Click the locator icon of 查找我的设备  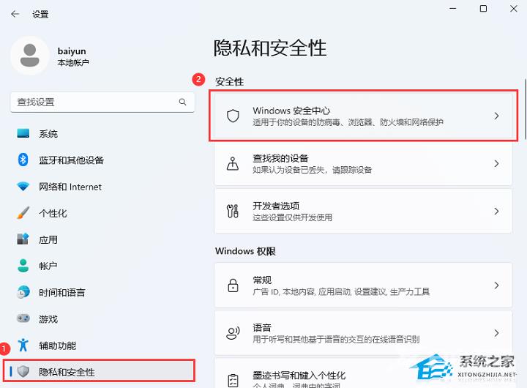[x=233, y=164]
